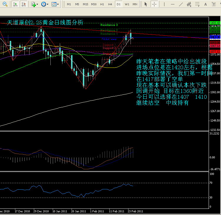Switch to the M5 timeframe

[x=77, y=4]
